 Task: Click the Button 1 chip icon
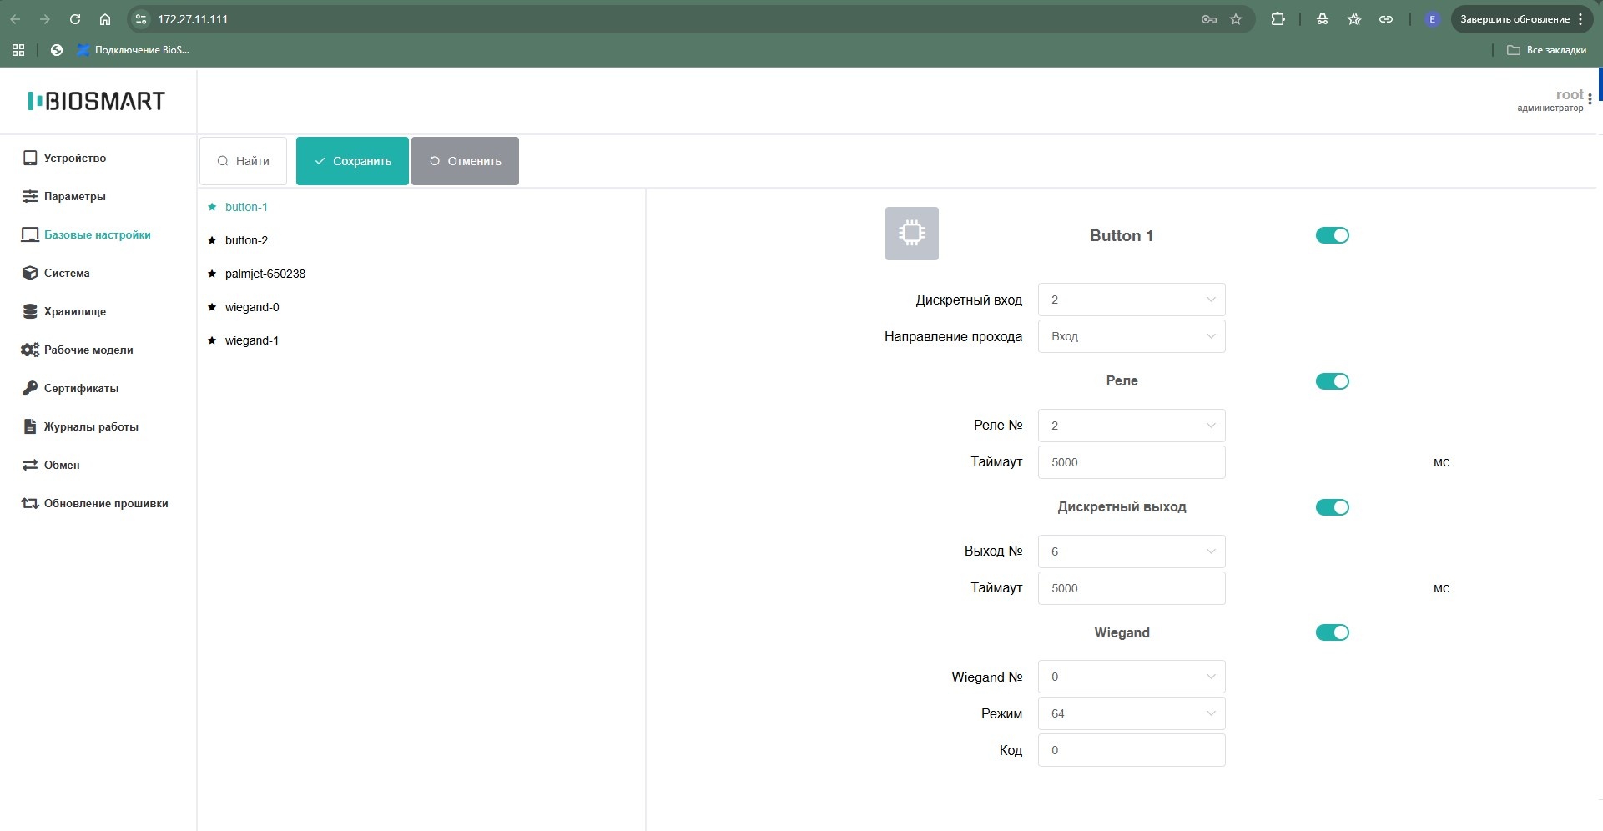click(x=911, y=234)
